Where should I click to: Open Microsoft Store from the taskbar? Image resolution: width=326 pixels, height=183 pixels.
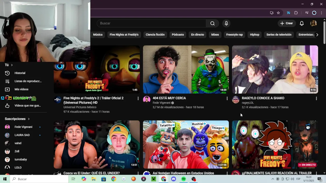click(104, 179)
